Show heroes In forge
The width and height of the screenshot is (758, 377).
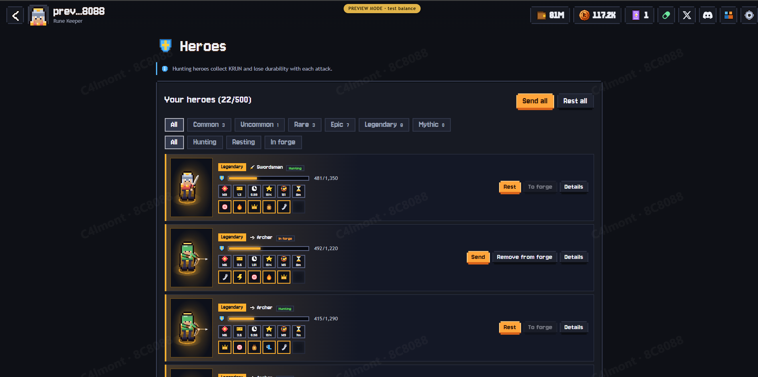click(x=283, y=142)
